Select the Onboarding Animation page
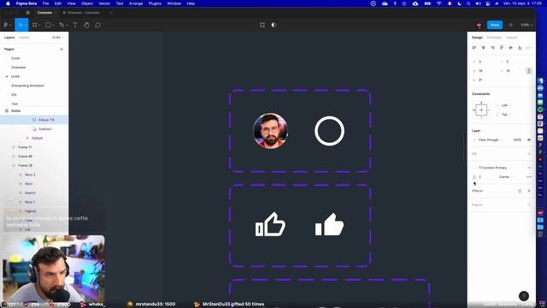Screen dimensions: 547x308 click(28, 86)
